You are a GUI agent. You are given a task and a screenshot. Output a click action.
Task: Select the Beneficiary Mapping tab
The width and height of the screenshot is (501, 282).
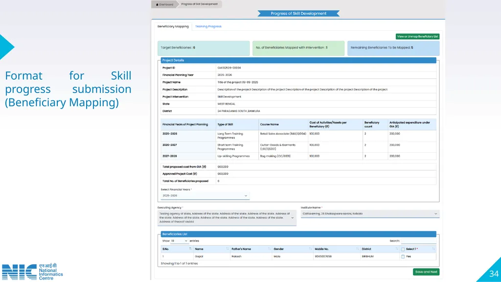pyautogui.click(x=173, y=26)
